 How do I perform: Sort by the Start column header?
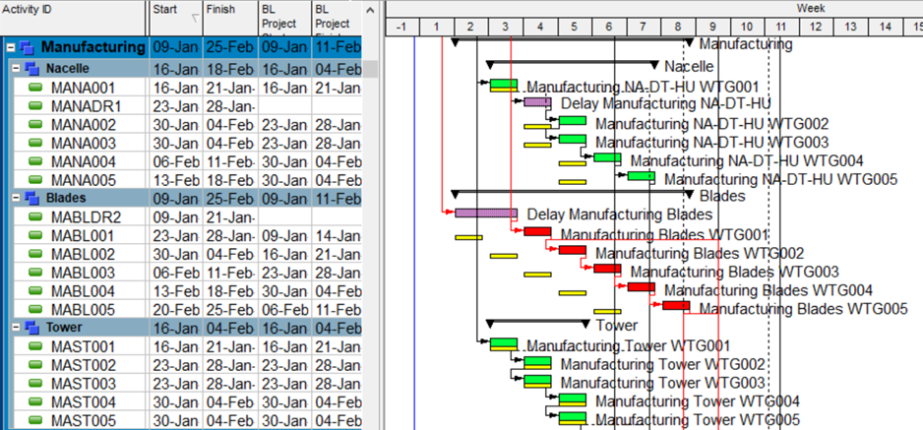176,18
